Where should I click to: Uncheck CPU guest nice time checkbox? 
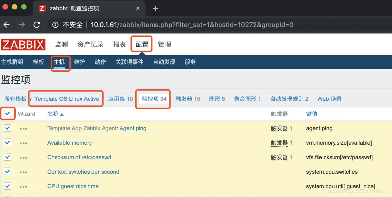coord(8,186)
